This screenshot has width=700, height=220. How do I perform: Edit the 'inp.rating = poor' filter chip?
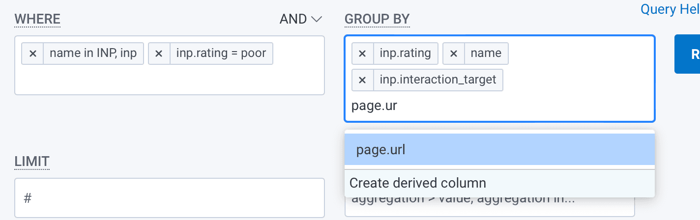221,54
